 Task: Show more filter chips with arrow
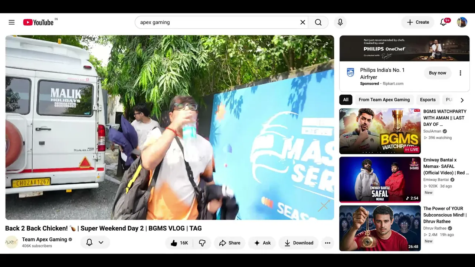462,100
